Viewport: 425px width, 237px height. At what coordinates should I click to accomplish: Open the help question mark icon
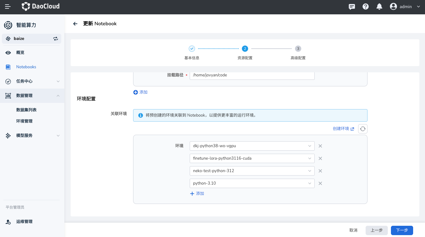pyautogui.click(x=366, y=7)
